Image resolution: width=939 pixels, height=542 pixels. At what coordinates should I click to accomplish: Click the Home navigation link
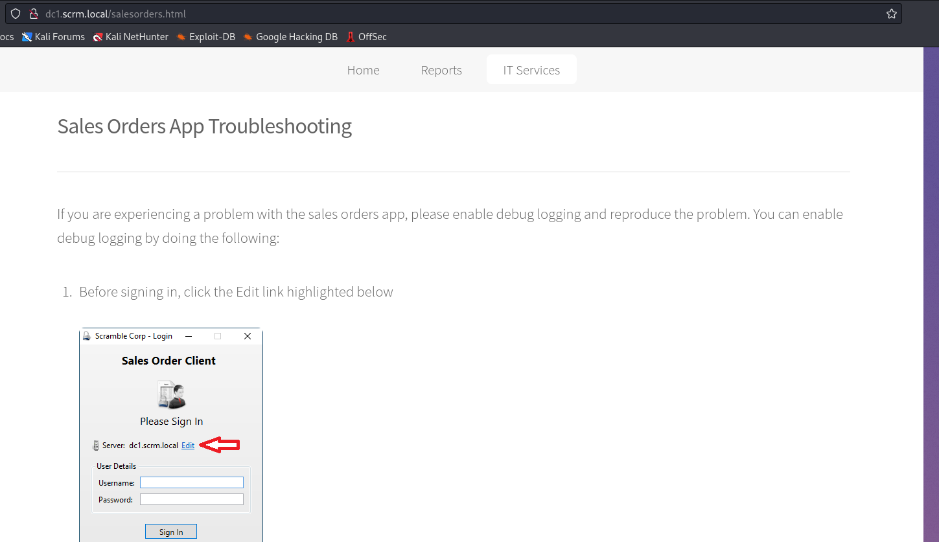(363, 70)
